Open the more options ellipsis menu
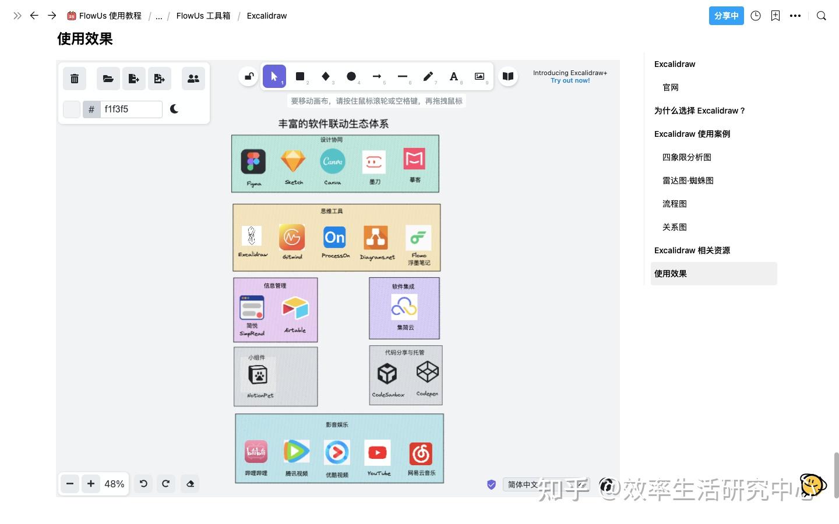The height and width of the screenshot is (524, 839). (795, 16)
